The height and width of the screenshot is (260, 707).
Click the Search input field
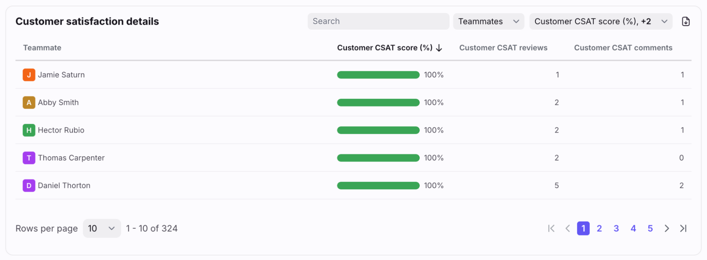(x=378, y=22)
